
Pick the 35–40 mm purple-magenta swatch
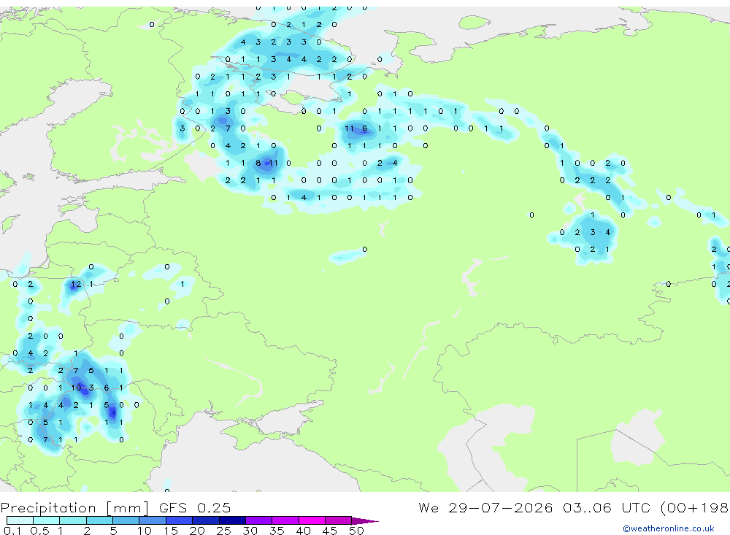point(285,520)
